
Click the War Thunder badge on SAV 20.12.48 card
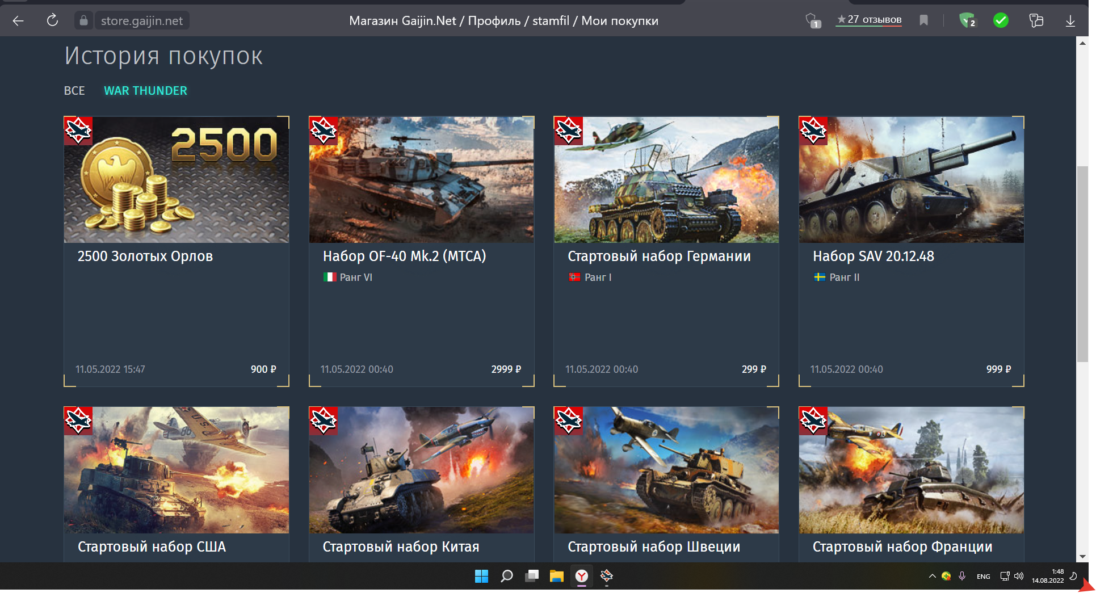pos(813,131)
